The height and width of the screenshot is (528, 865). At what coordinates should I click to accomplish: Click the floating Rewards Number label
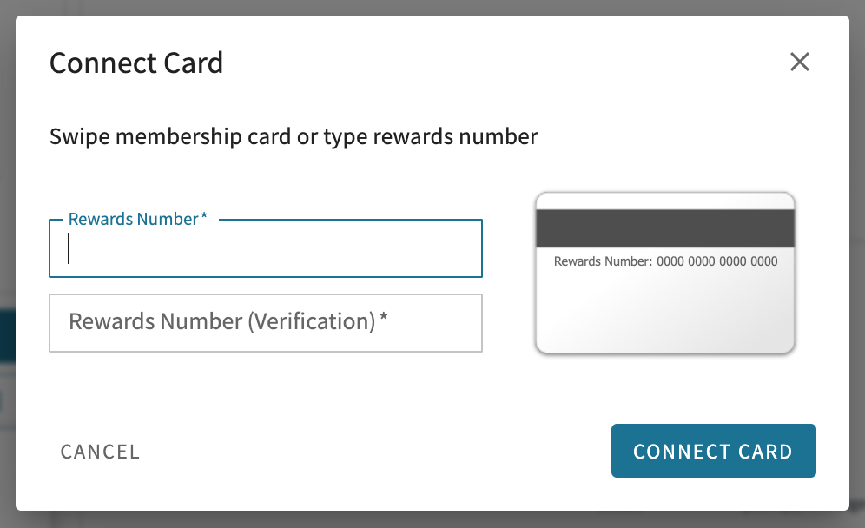tap(137, 219)
